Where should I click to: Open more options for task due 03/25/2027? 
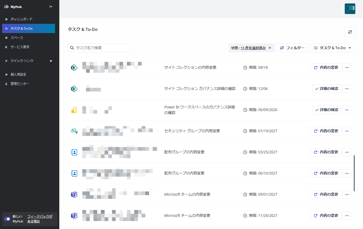pos(347,152)
